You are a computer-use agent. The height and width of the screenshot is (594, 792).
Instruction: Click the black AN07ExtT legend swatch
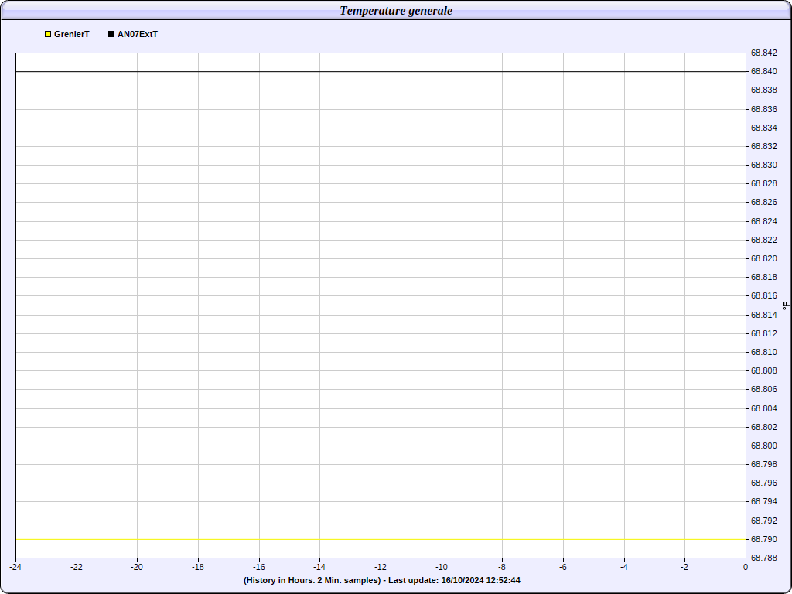coord(111,35)
